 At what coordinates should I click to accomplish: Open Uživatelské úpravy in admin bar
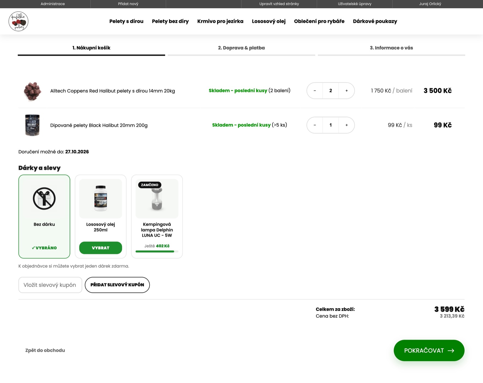tap(354, 4)
